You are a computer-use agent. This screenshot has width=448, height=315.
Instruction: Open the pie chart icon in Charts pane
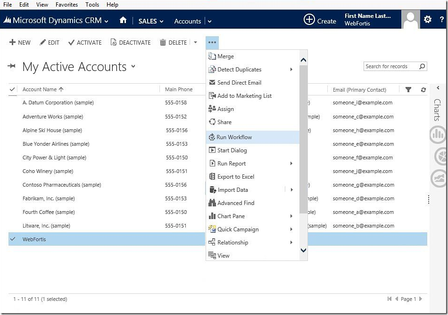[440, 157]
